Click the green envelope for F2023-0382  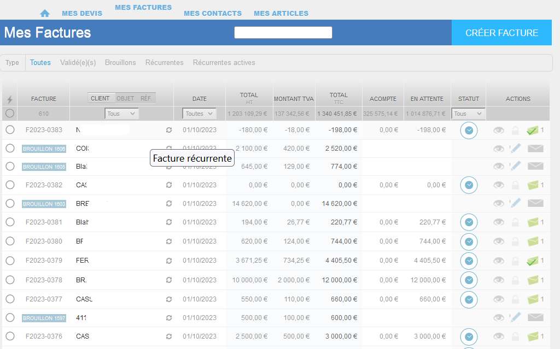tap(533, 185)
